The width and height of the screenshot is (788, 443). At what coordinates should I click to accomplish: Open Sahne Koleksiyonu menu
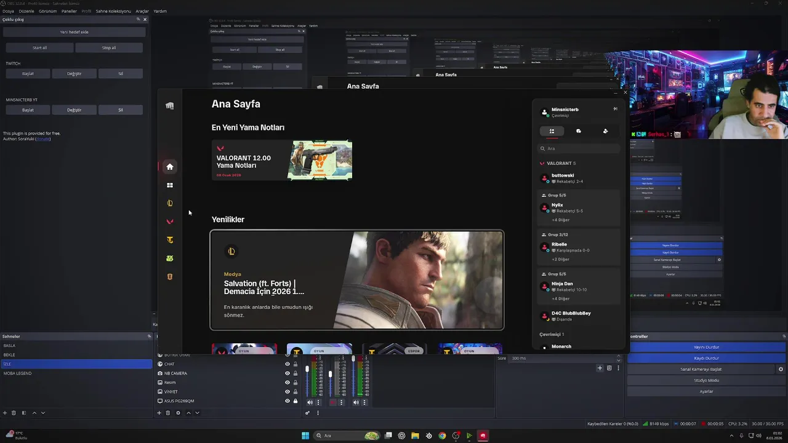pos(113,11)
